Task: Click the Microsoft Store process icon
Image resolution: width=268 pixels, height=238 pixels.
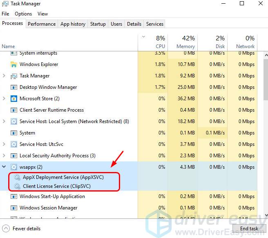Action: point(14,99)
